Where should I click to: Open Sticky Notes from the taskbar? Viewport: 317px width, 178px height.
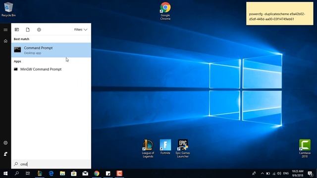pos(108,174)
